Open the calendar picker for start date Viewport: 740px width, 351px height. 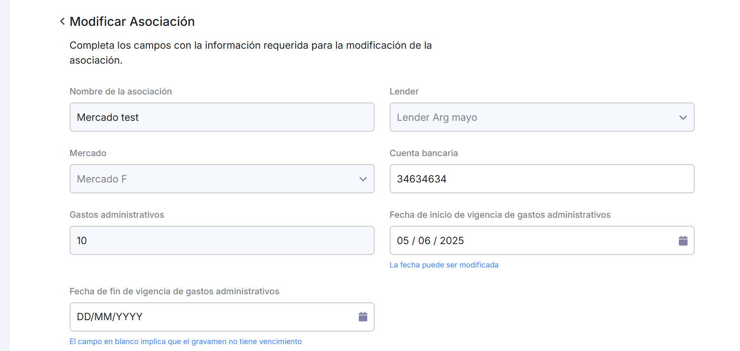683,241
